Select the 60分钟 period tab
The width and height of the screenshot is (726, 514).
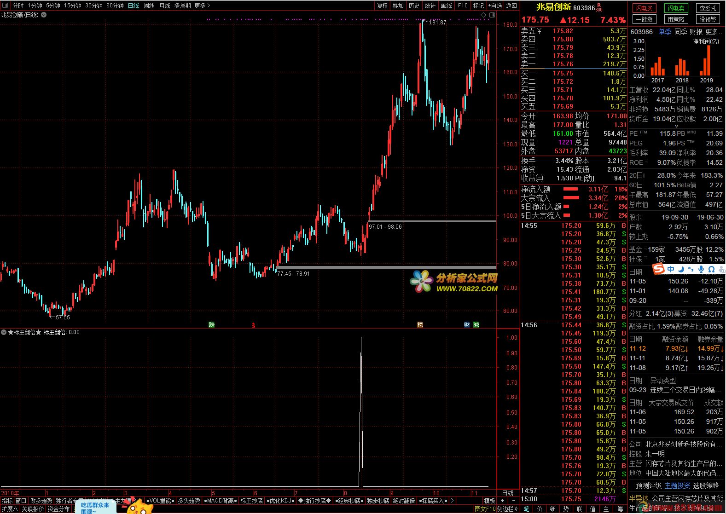tap(115, 6)
